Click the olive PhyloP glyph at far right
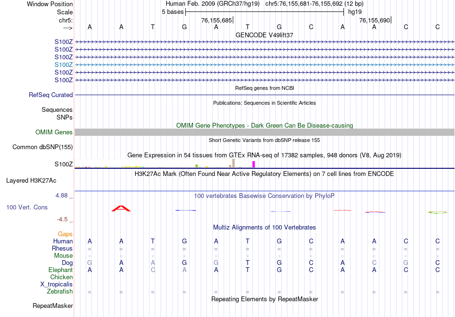The image size is (455, 317). [438, 212]
